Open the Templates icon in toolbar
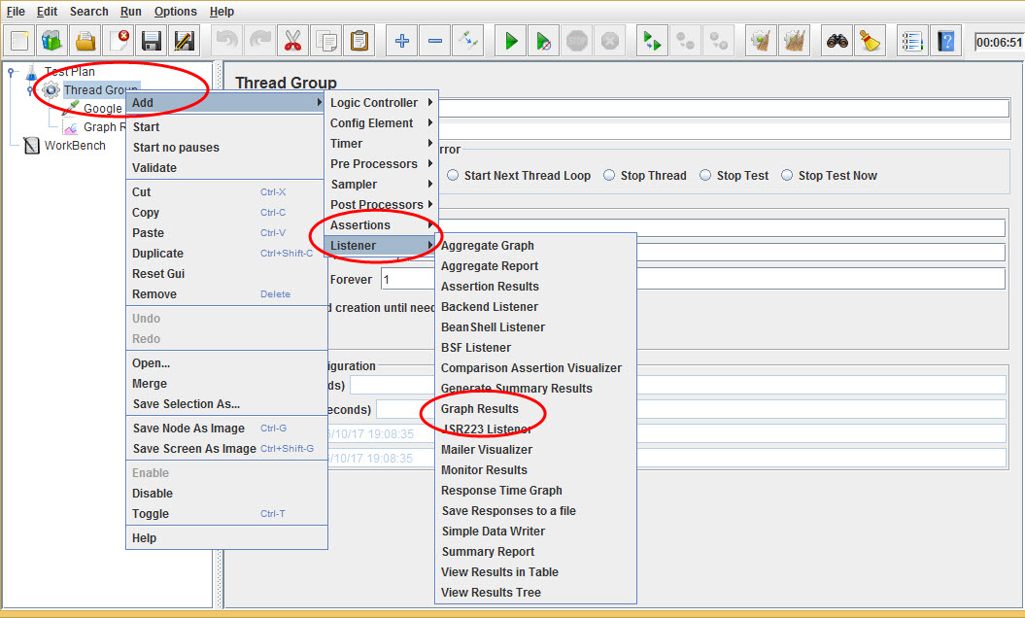 (52, 41)
